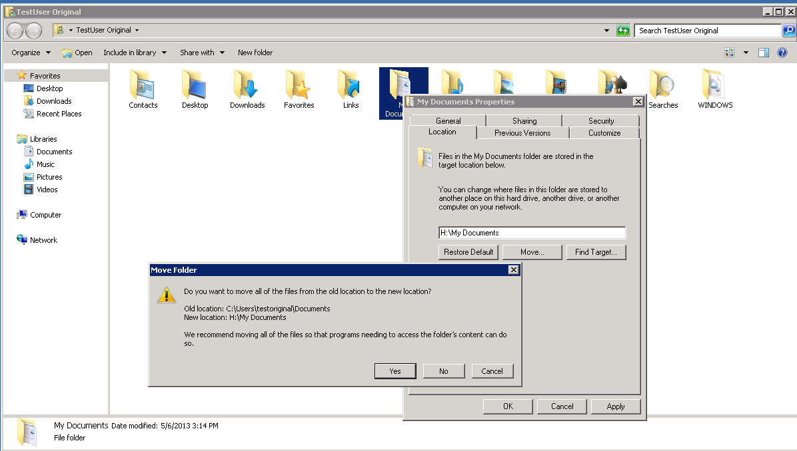
Task: Click Cancel in My Documents Properties
Action: pos(562,406)
